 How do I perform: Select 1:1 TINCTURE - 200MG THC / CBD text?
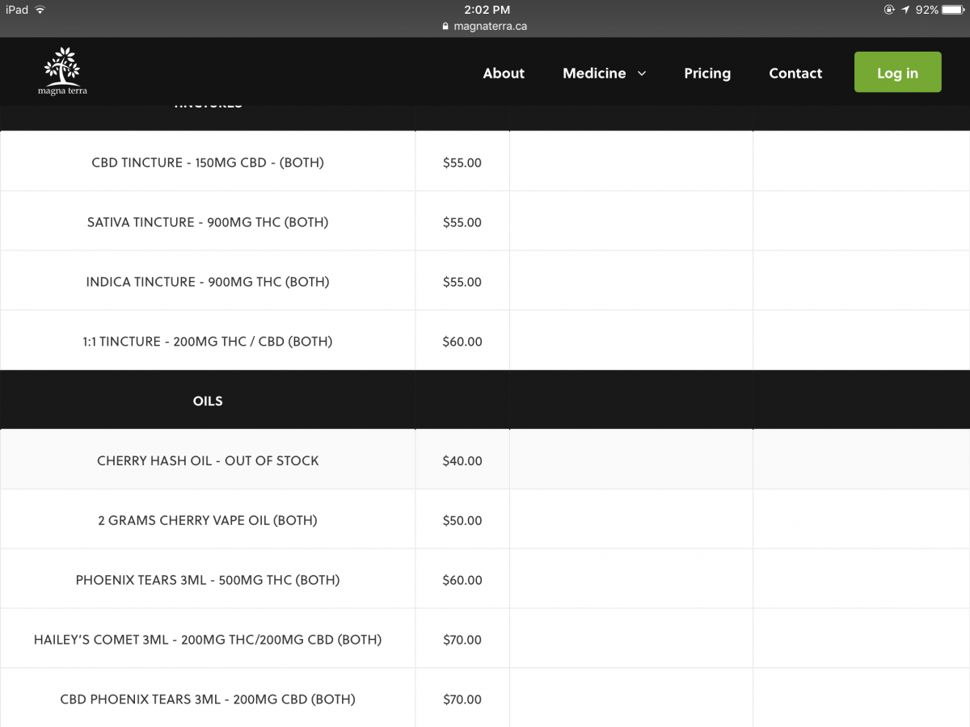pos(208,342)
